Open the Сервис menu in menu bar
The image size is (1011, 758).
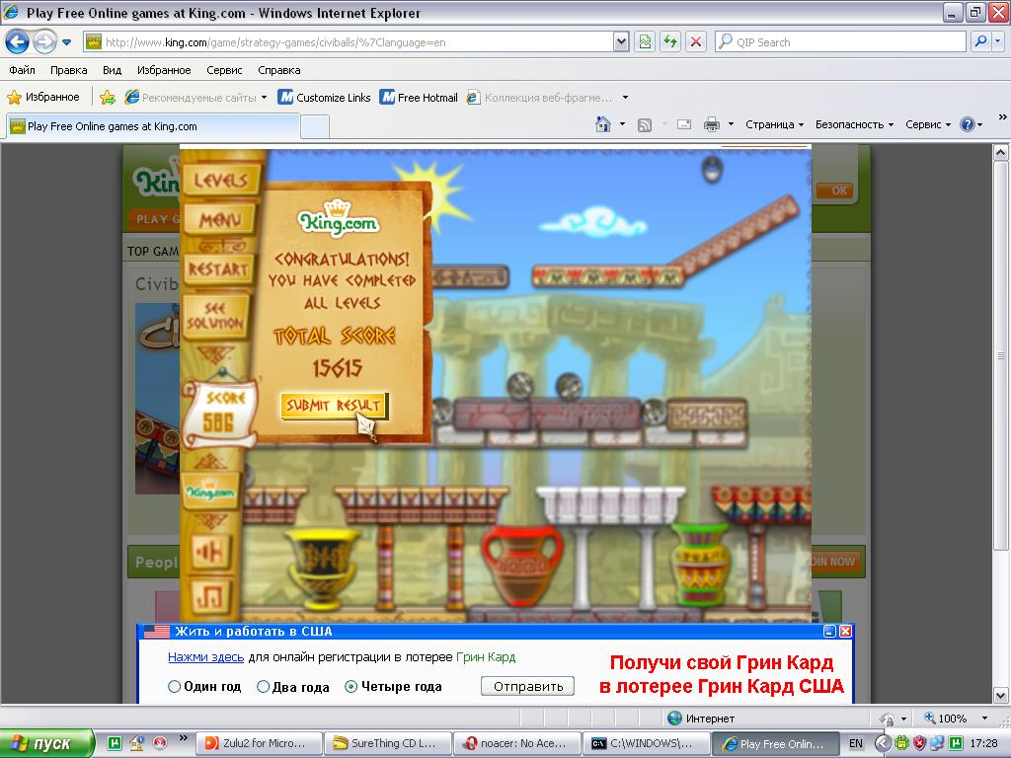224,70
